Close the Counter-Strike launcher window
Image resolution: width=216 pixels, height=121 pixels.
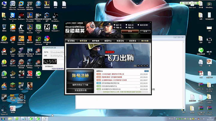150,22
